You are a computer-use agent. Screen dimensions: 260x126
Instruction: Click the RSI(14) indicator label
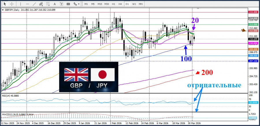[x=6, y=95]
